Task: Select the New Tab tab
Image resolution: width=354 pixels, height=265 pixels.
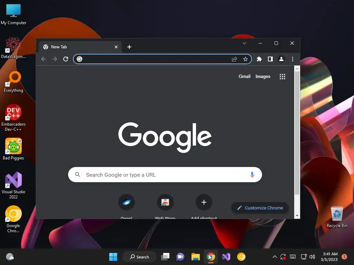Action: (80, 47)
